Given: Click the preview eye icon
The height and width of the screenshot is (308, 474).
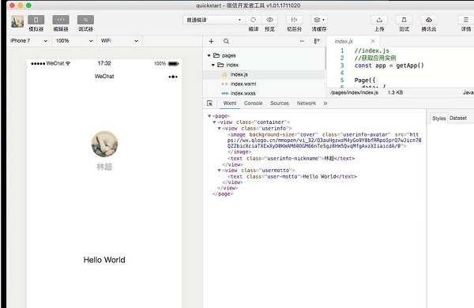Looking at the screenshot, I should tap(269, 20).
